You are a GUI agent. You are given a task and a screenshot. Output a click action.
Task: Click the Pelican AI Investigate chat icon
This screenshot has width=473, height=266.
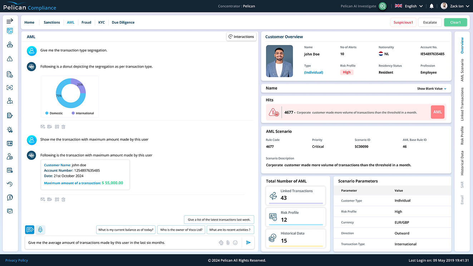[383, 6]
